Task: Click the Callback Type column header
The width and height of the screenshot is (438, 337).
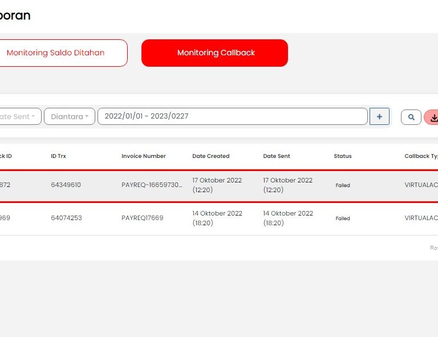Action: point(421,156)
